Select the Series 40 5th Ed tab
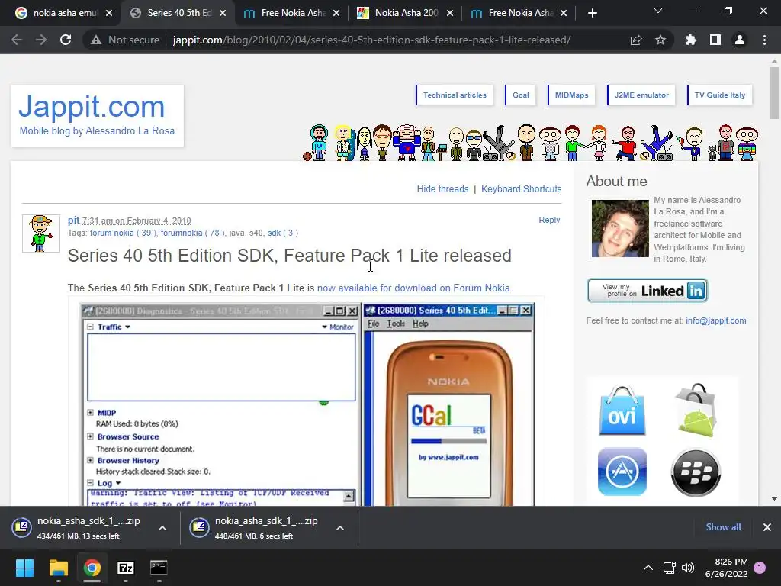781x586 pixels. [178, 13]
